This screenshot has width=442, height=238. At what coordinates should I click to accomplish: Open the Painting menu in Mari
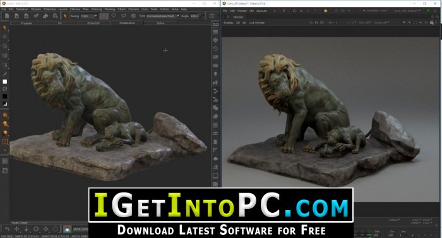pyautogui.click(x=109, y=9)
